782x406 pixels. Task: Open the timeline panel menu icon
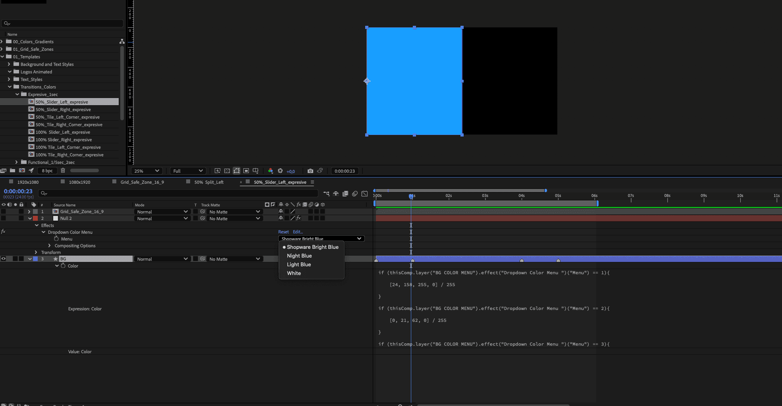coord(312,182)
